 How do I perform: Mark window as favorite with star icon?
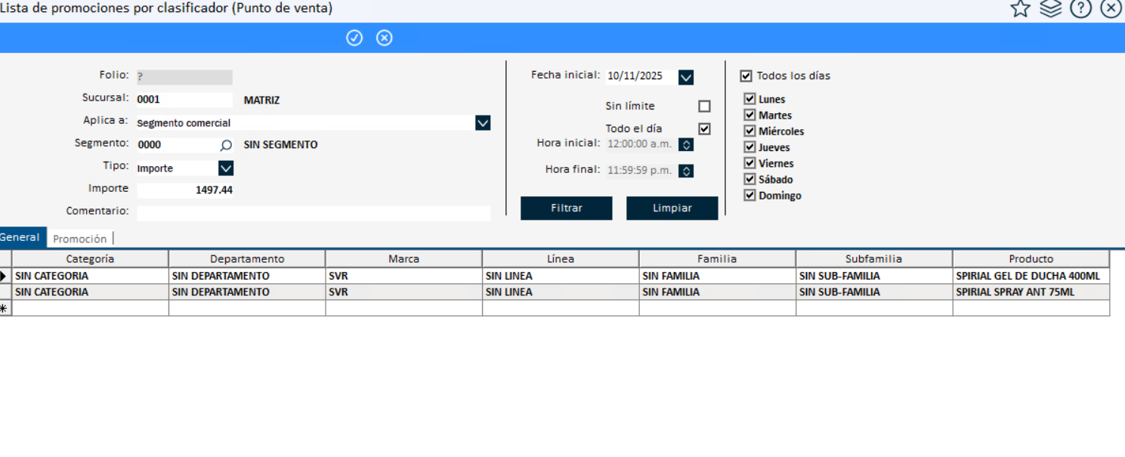pyautogui.click(x=1020, y=8)
